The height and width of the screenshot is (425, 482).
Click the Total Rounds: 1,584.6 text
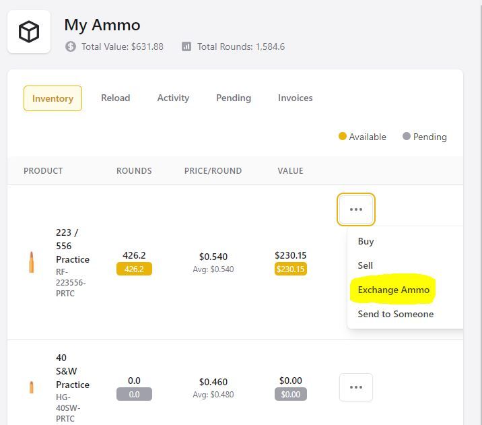tap(241, 46)
